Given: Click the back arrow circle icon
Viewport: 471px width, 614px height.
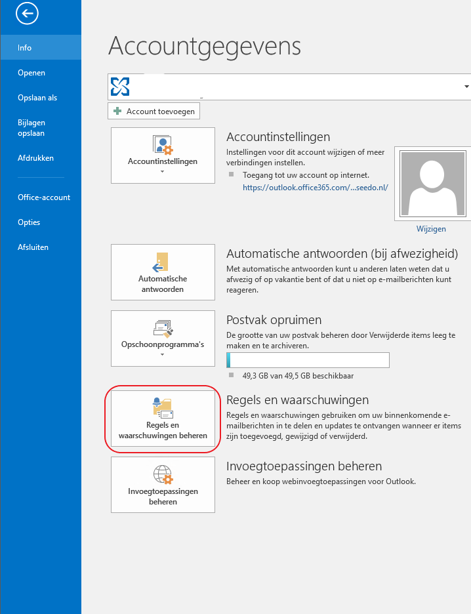Looking at the screenshot, I should [29, 13].
